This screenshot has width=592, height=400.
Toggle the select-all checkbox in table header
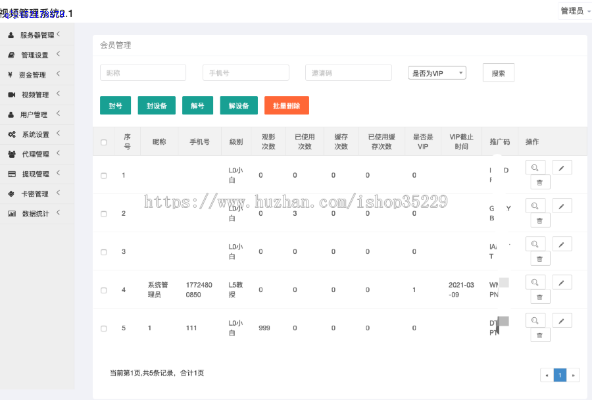click(x=104, y=142)
